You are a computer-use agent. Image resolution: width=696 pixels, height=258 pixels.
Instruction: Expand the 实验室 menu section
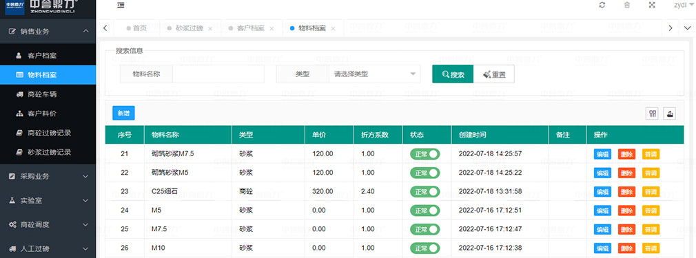click(x=48, y=200)
